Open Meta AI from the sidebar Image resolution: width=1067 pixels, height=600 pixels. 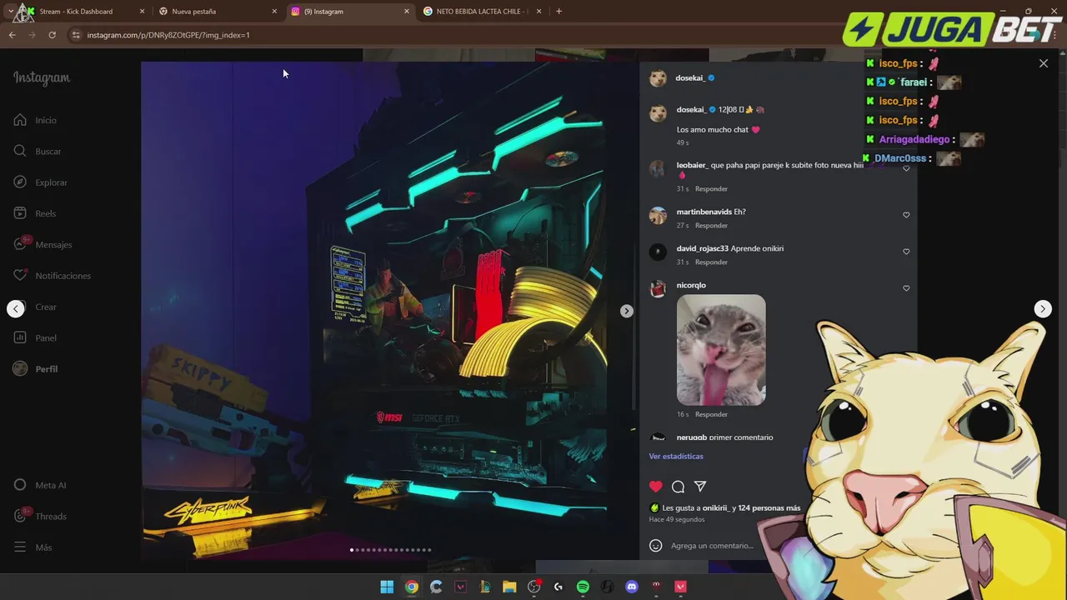tap(40, 485)
